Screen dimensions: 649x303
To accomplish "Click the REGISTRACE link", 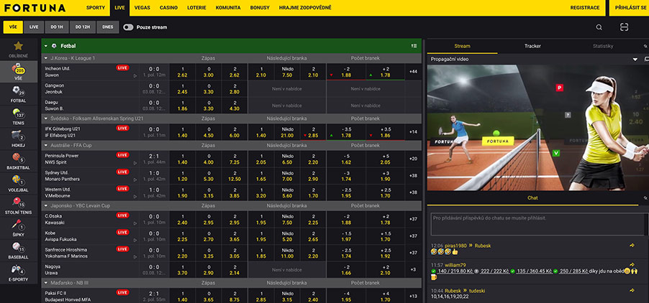I will 584,7.
